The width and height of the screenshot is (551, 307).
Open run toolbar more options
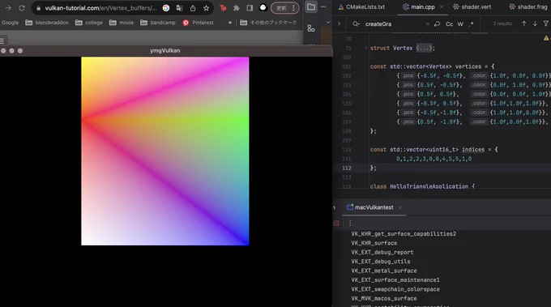pos(350,223)
